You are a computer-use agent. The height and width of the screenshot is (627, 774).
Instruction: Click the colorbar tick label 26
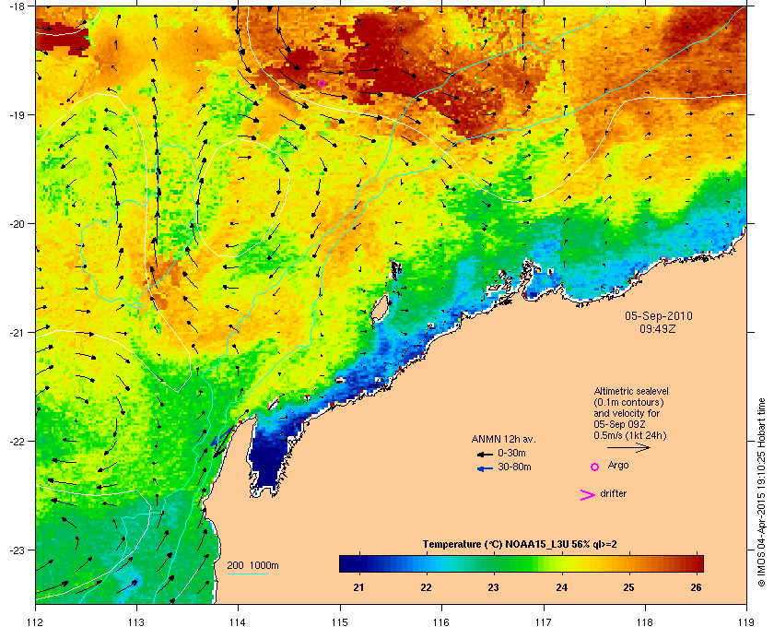click(x=696, y=587)
